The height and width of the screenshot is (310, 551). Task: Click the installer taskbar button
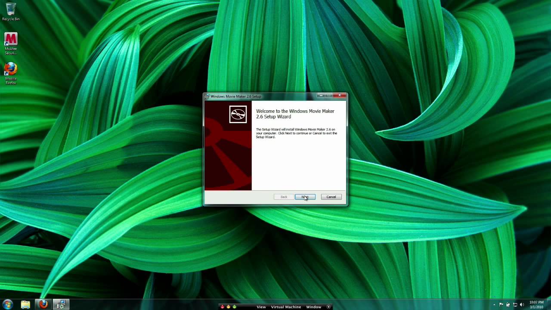(61, 304)
